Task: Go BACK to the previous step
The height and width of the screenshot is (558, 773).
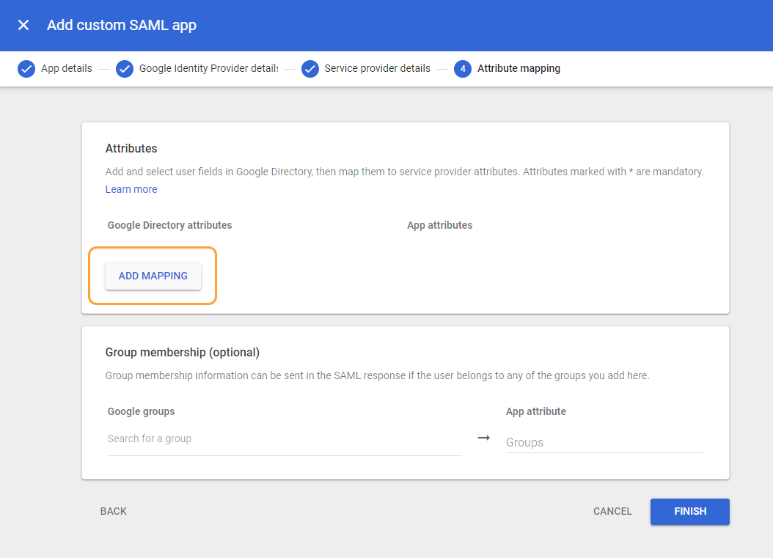Action: click(x=113, y=511)
